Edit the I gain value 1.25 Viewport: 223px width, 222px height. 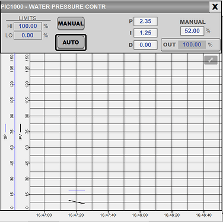pos(145,33)
